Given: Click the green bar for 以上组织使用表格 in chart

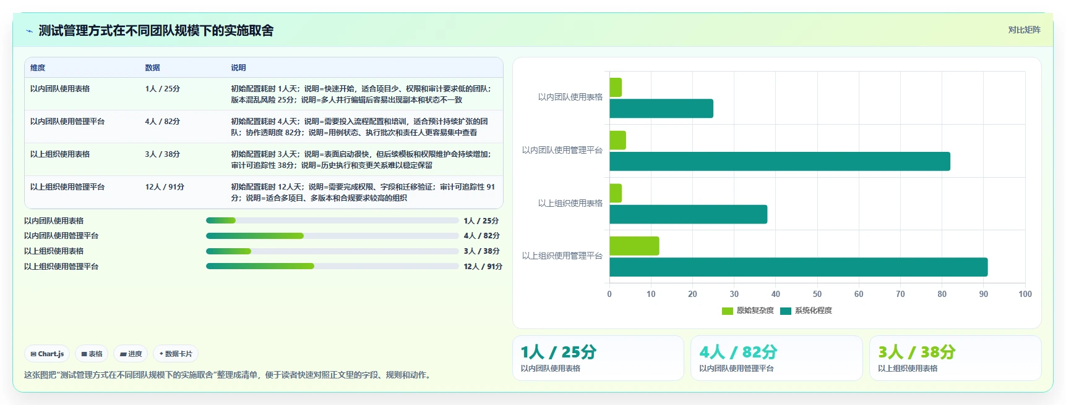Looking at the screenshot, I should pyautogui.click(x=616, y=193).
